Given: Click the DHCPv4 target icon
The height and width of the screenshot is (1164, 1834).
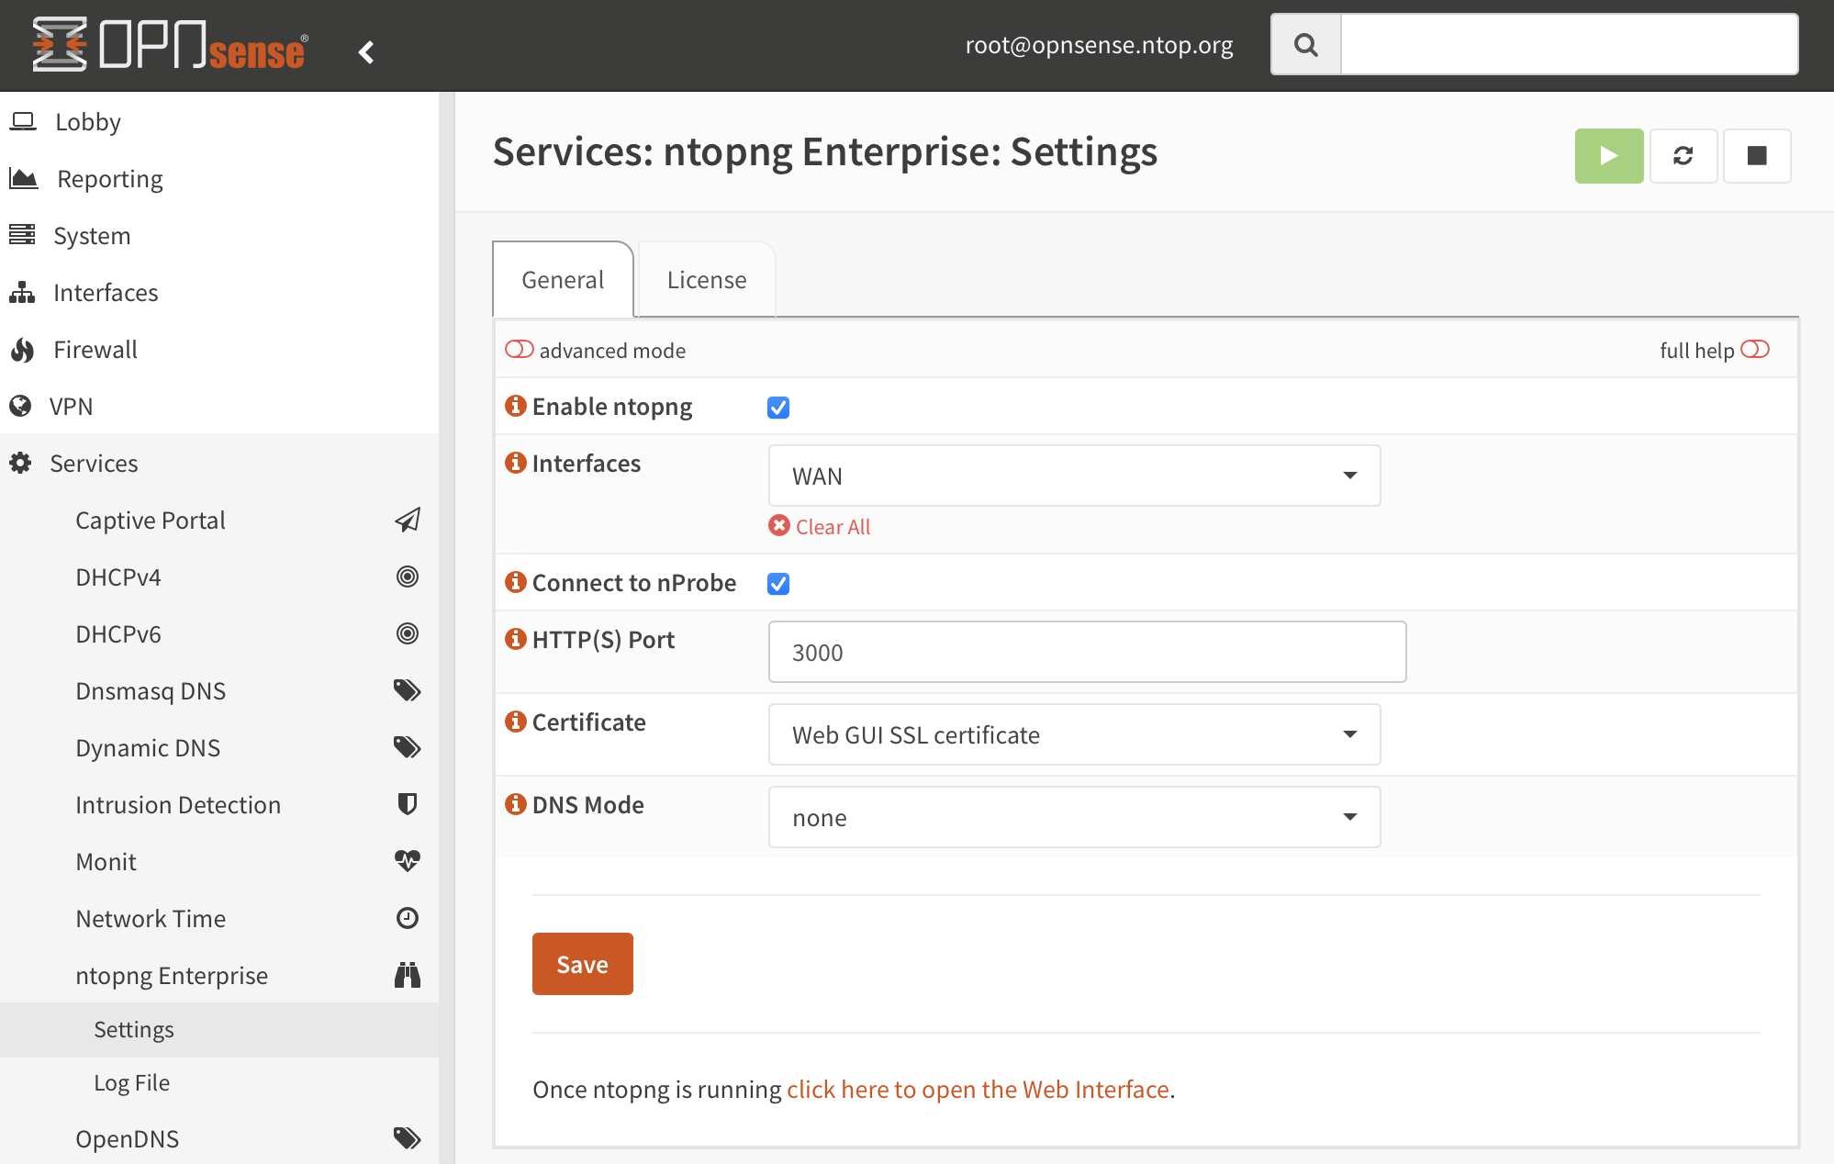Looking at the screenshot, I should pos(408,576).
